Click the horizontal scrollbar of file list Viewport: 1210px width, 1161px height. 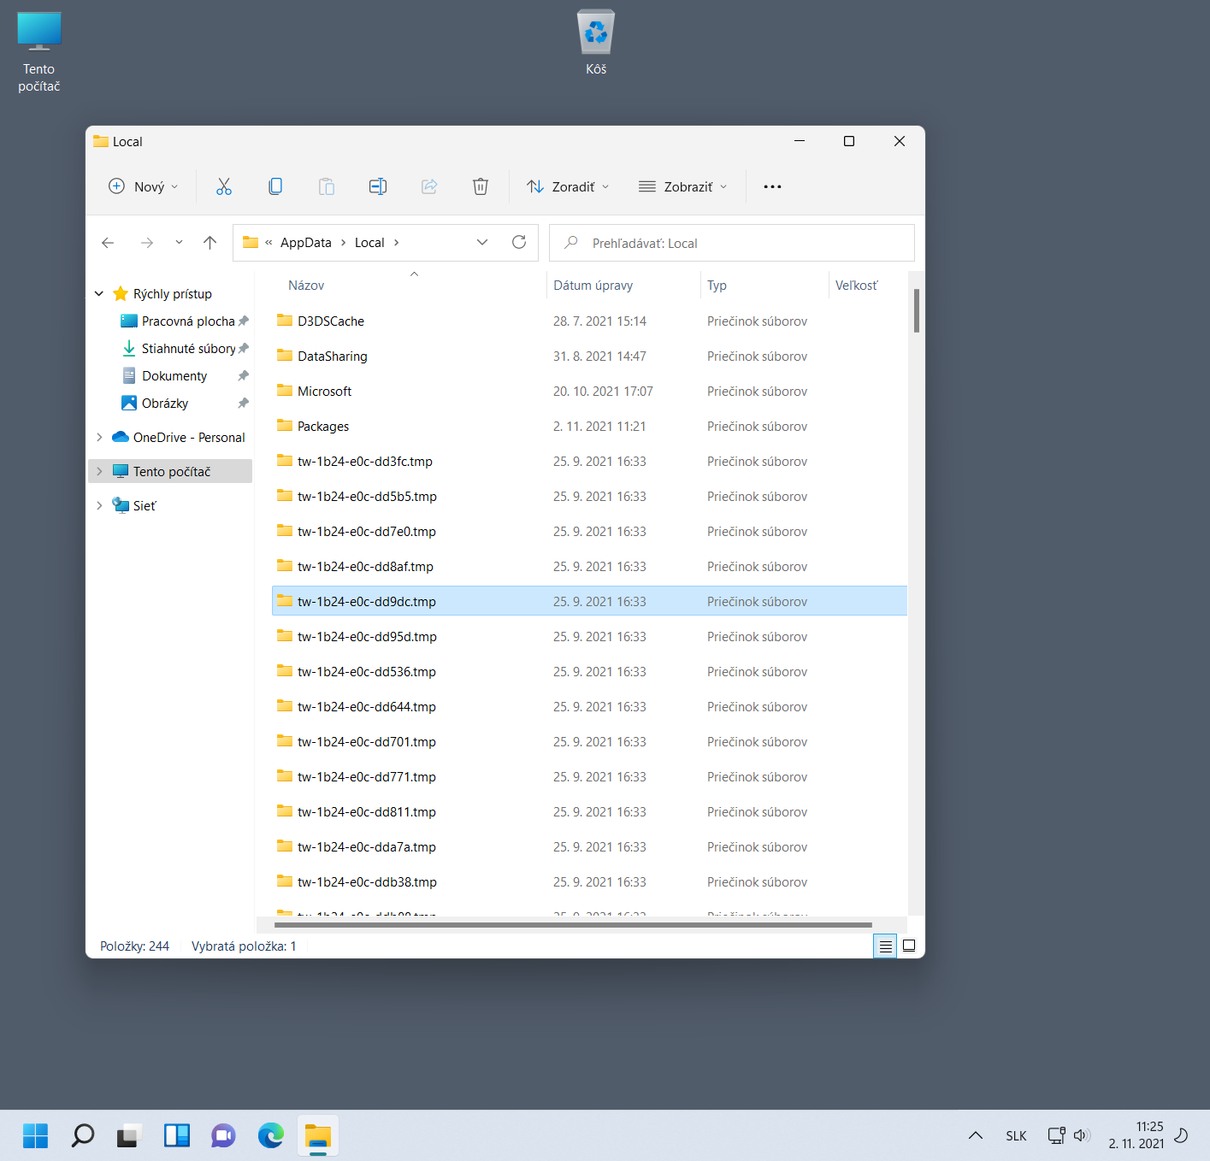click(x=573, y=924)
